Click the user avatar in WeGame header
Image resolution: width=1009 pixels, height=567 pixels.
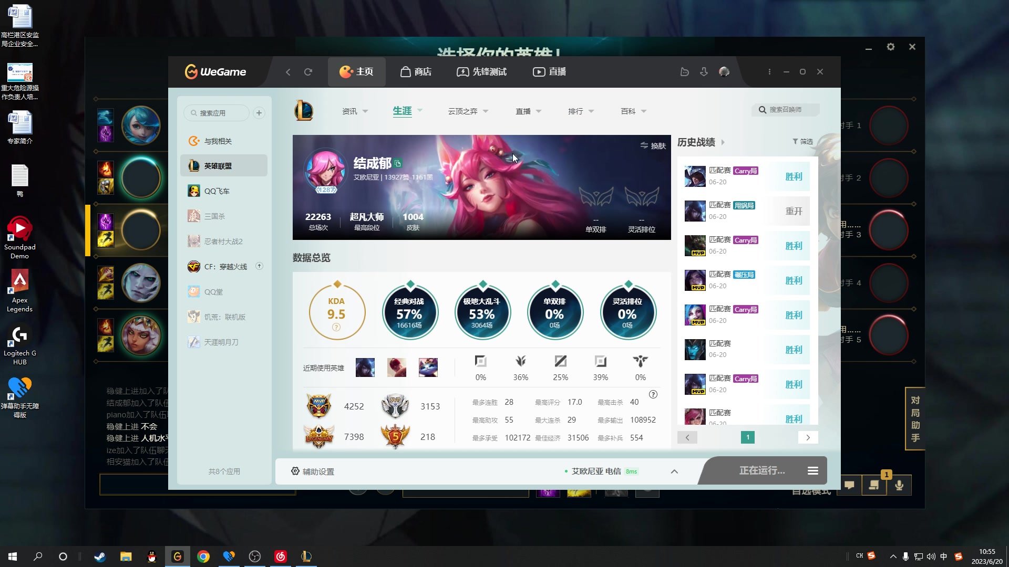[x=724, y=72]
